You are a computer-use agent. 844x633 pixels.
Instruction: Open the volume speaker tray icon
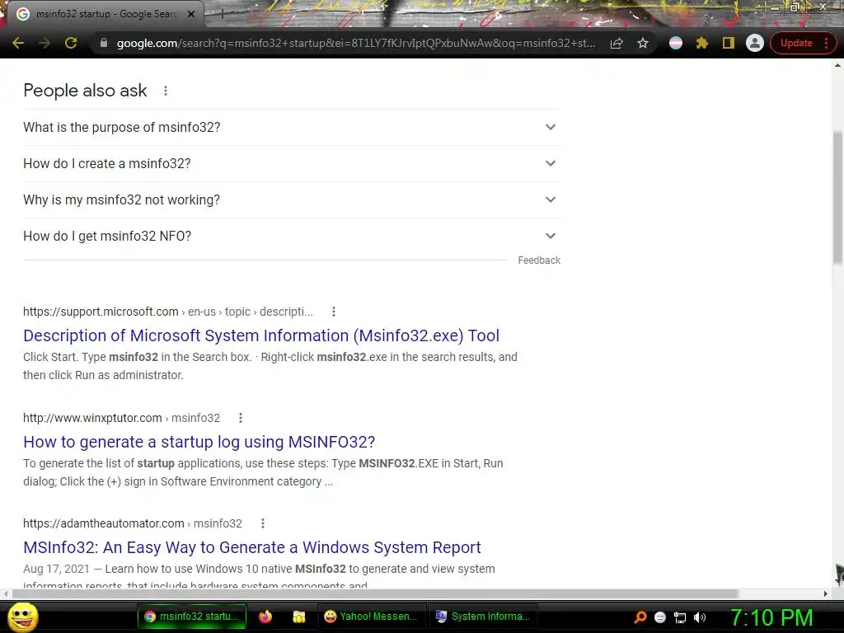coord(700,617)
